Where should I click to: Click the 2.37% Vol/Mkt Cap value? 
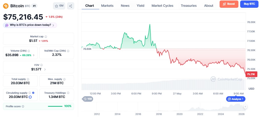[x=56, y=55]
